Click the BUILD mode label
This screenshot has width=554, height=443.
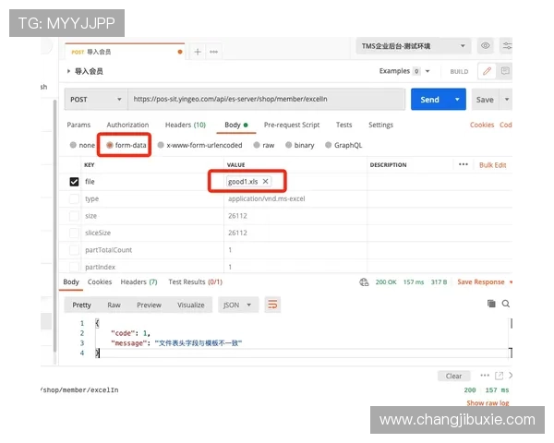coord(459,71)
